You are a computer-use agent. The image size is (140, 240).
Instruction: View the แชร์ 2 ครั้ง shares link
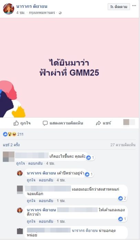pos(11,145)
